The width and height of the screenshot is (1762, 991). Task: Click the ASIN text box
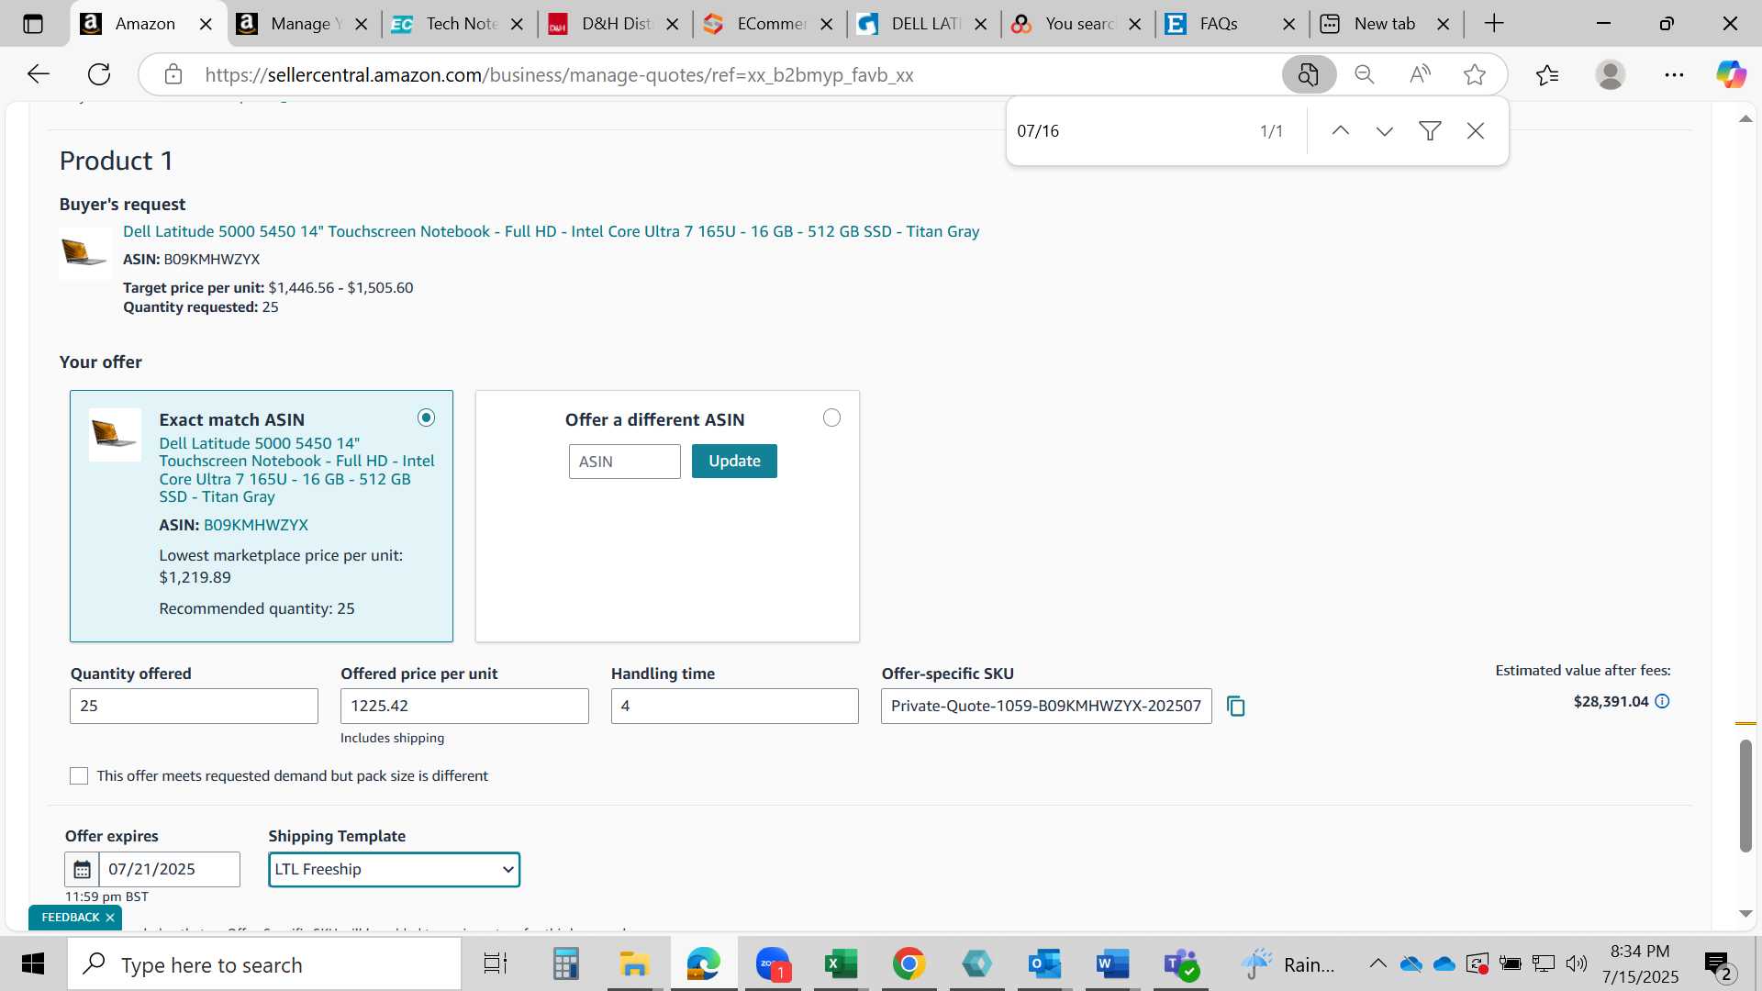(625, 462)
